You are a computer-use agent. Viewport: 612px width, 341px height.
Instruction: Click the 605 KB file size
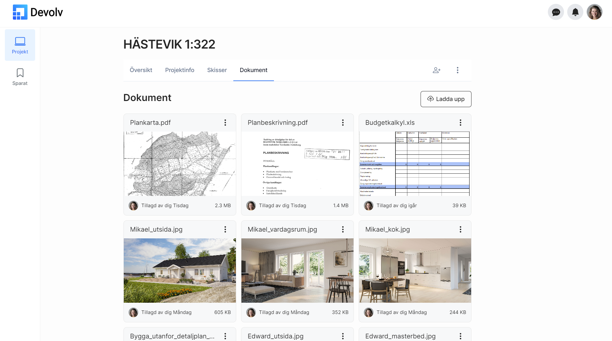223,312
